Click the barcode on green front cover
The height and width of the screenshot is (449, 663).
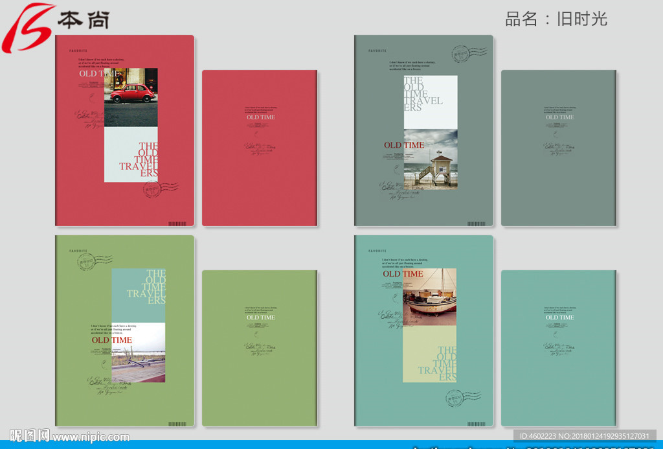pos(177,423)
